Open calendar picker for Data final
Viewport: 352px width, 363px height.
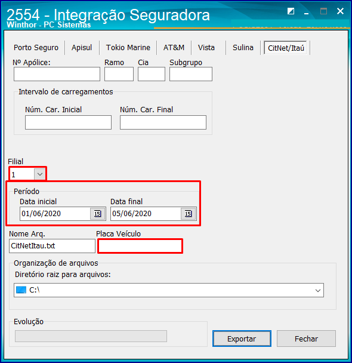[x=188, y=214]
